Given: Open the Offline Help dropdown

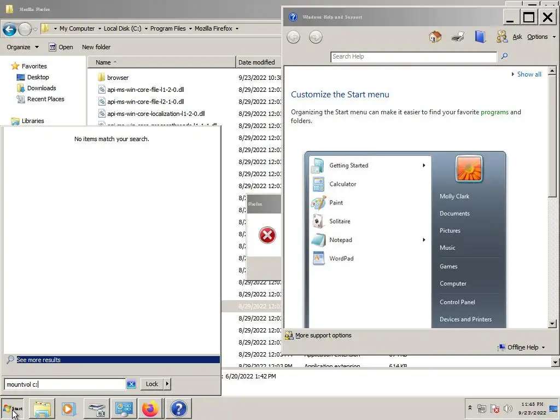Looking at the screenshot, I should click(522, 347).
